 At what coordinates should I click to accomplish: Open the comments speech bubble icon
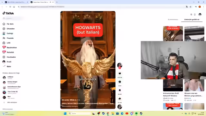click(120, 82)
